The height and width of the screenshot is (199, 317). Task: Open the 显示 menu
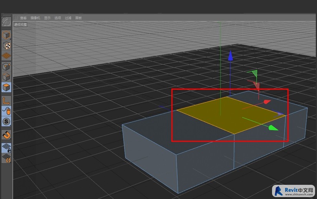[x=47, y=18]
